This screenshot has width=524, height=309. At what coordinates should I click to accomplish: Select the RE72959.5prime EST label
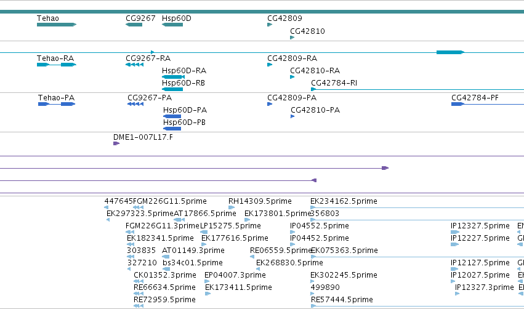(x=165, y=300)
